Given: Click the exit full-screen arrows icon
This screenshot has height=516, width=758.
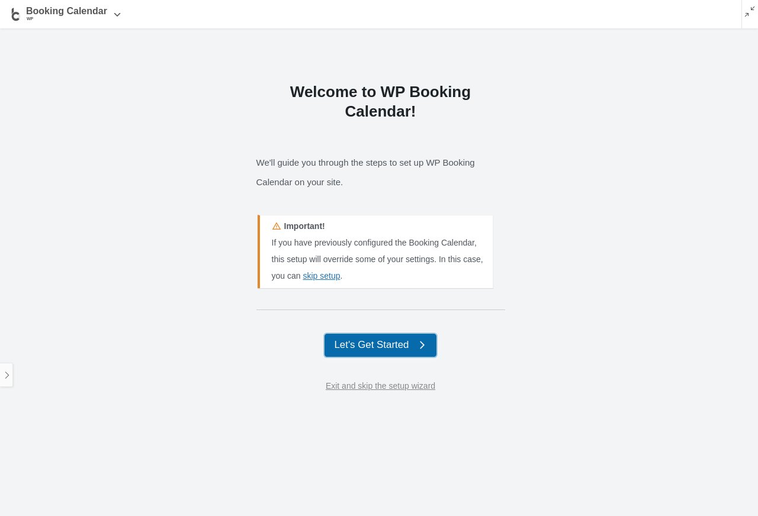Looking at the screenshot, I should [x=750, y=11].
